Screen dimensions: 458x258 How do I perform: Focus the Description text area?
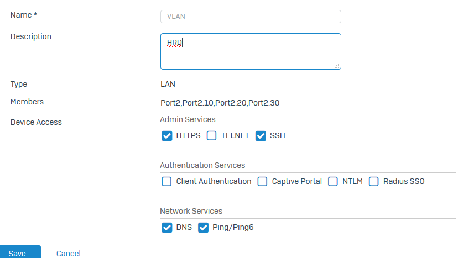point(250,51)
